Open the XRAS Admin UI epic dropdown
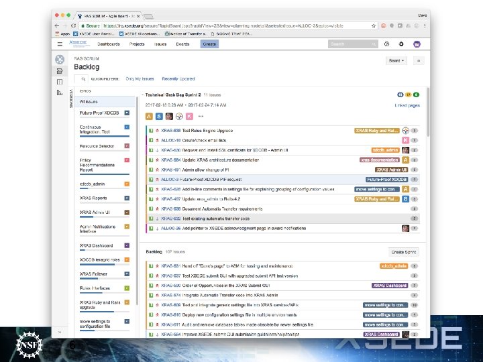Image resolution: width=483 pixels, height=362 pixels. (127, 213)
